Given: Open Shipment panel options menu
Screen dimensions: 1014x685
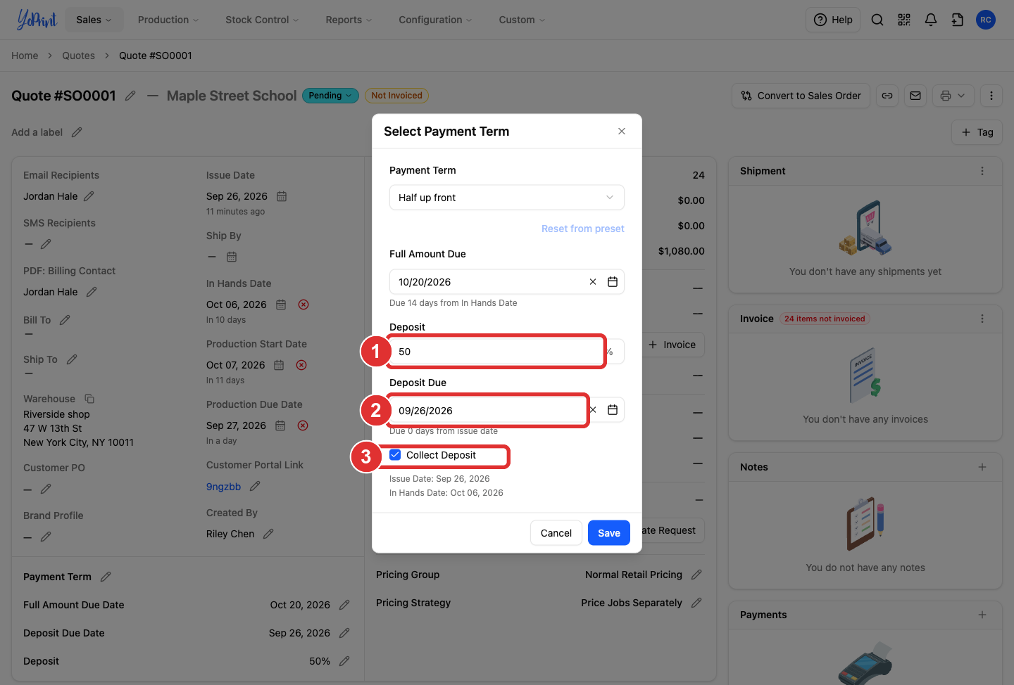Looking at the screenshot, I should [x=982, y=171].
